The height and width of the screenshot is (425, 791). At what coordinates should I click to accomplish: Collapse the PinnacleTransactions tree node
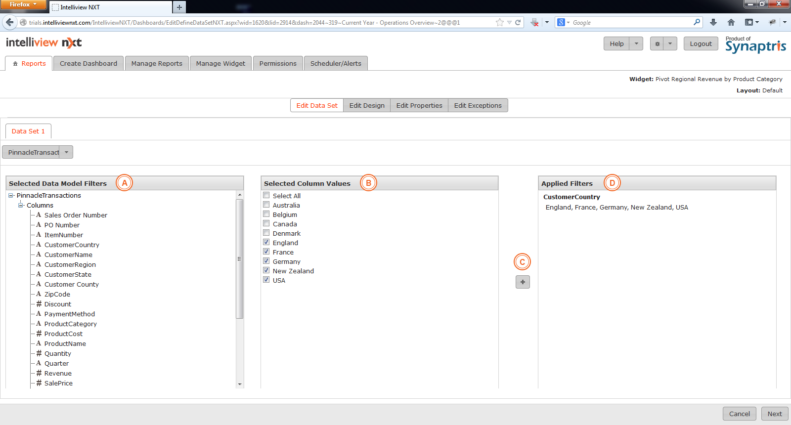point(11,196)
